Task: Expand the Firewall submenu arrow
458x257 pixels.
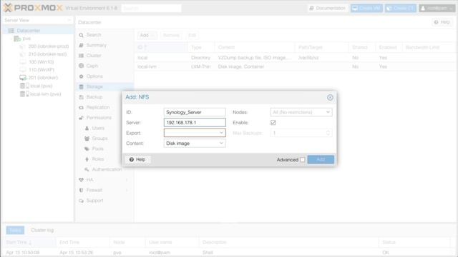Action: (x=127, y=191)
